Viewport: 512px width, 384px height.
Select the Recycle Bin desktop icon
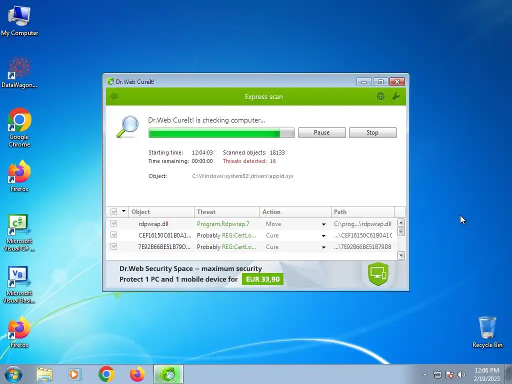[487, 332]
